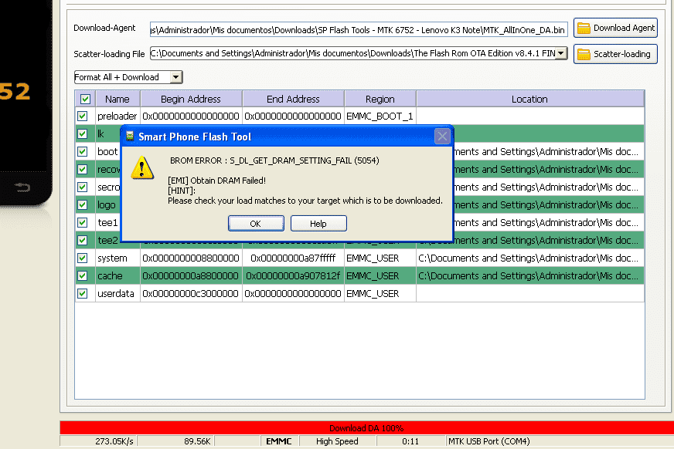Click the High Speed status bar entry

(x=337, y=441)
